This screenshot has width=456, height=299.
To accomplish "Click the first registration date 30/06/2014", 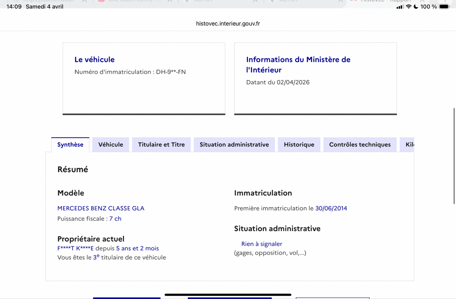I will click(x=331, y=208).
